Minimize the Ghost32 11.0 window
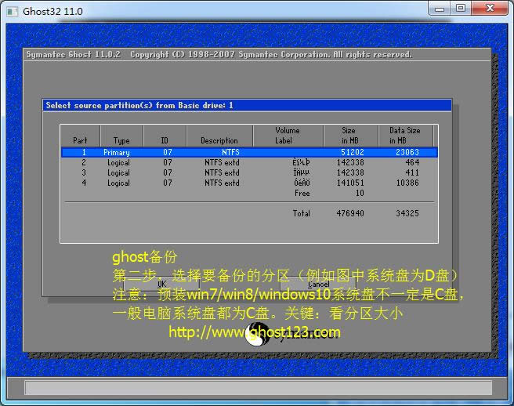Screen dimensions: 514x406 point(439,9)
